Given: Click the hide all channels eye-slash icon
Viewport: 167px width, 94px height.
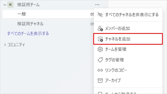Looking at the screenshot, I should 100,15.
